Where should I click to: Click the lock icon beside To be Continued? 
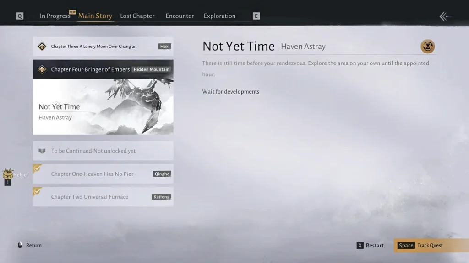(x=42, y=151)
